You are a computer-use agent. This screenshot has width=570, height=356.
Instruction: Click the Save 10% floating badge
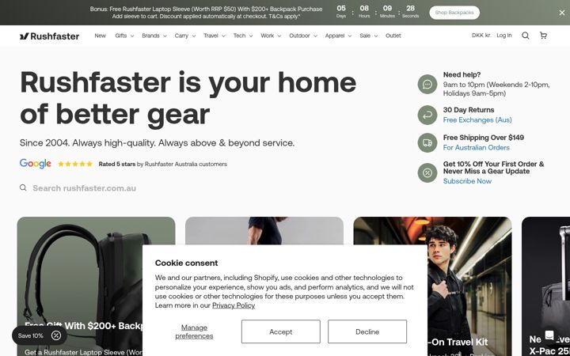click(x=40, y=335)
